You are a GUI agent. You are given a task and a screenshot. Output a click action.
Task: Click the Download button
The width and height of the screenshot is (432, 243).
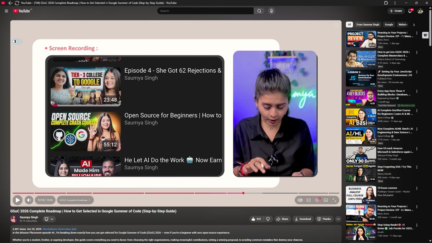[x=302, y=219]
